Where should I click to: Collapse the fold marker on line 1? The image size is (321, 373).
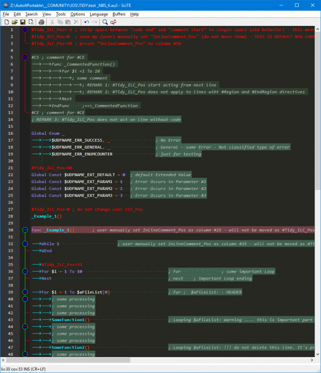25,30
